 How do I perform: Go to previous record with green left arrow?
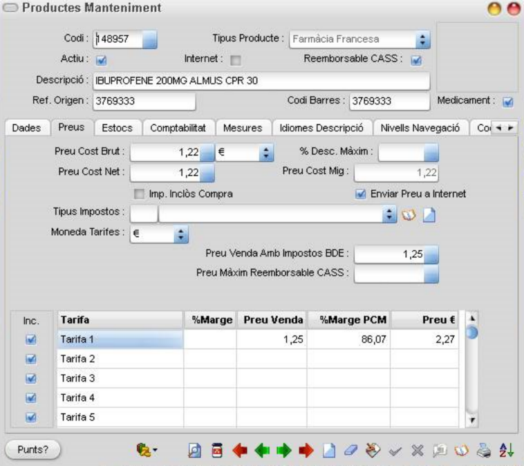point(262,451)
